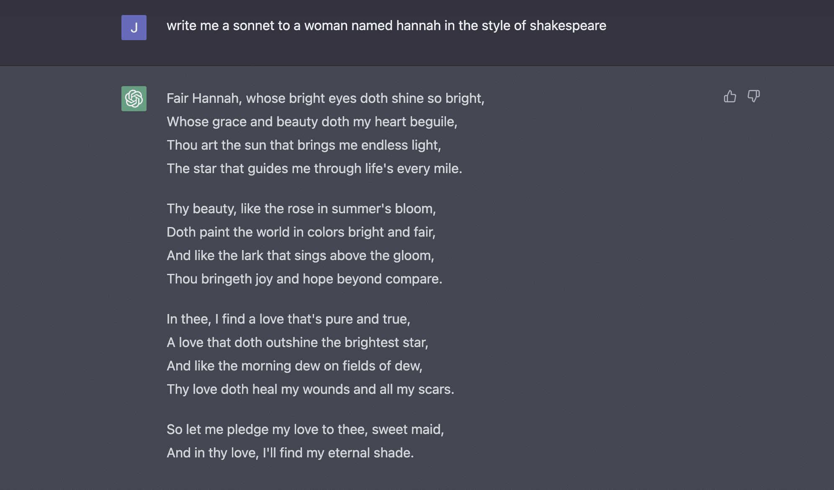The height and width of the screenshot is (490, 834).
Task: Click the line starting "Thou art the sun"
Action: pos(304,145)
